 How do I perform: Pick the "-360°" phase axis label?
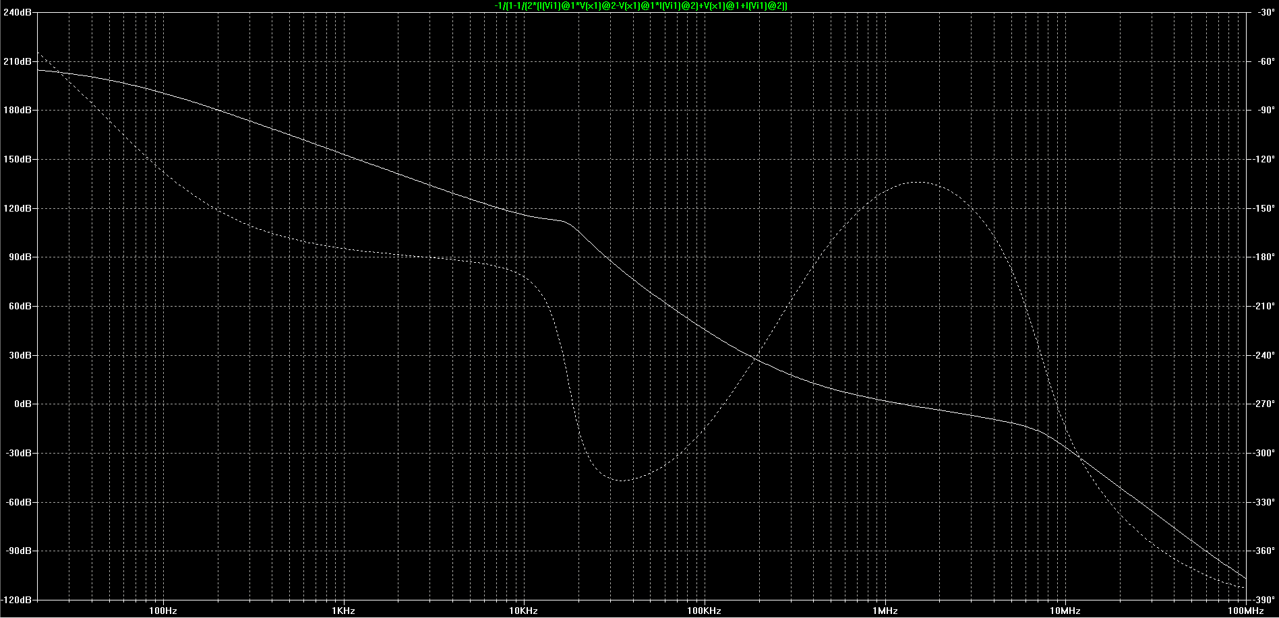pos(1264,551)
